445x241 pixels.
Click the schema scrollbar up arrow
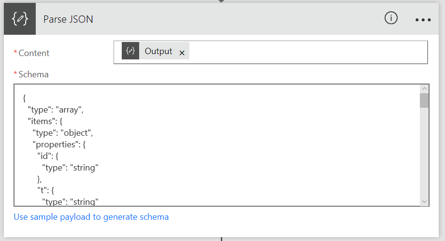pyautogui.click(x=424, y=89)
